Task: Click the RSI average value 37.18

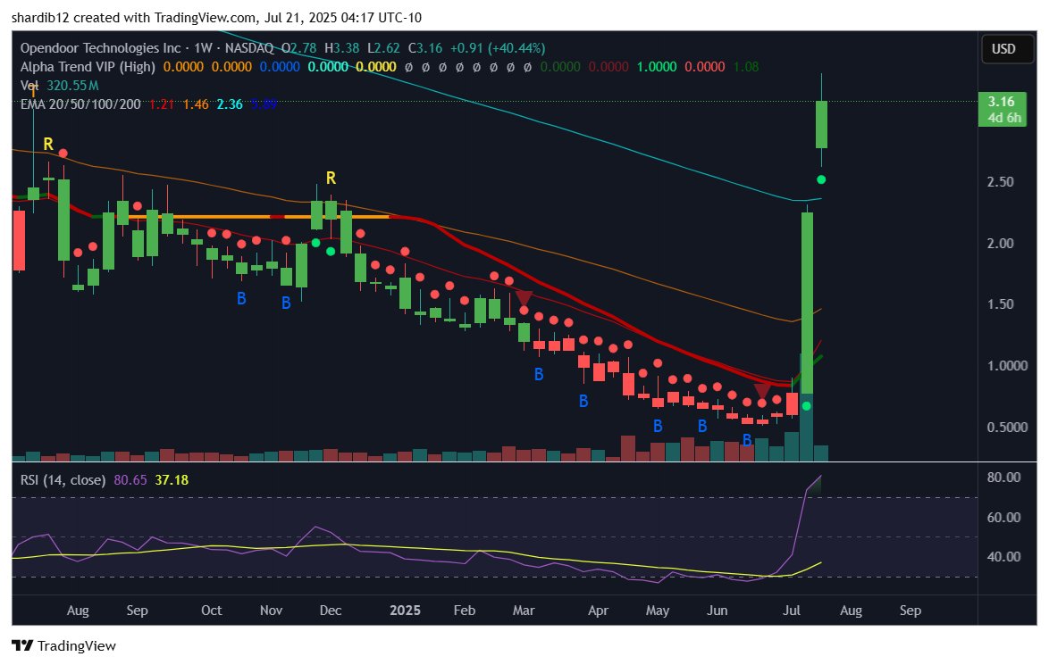Action: click(172, 480)
